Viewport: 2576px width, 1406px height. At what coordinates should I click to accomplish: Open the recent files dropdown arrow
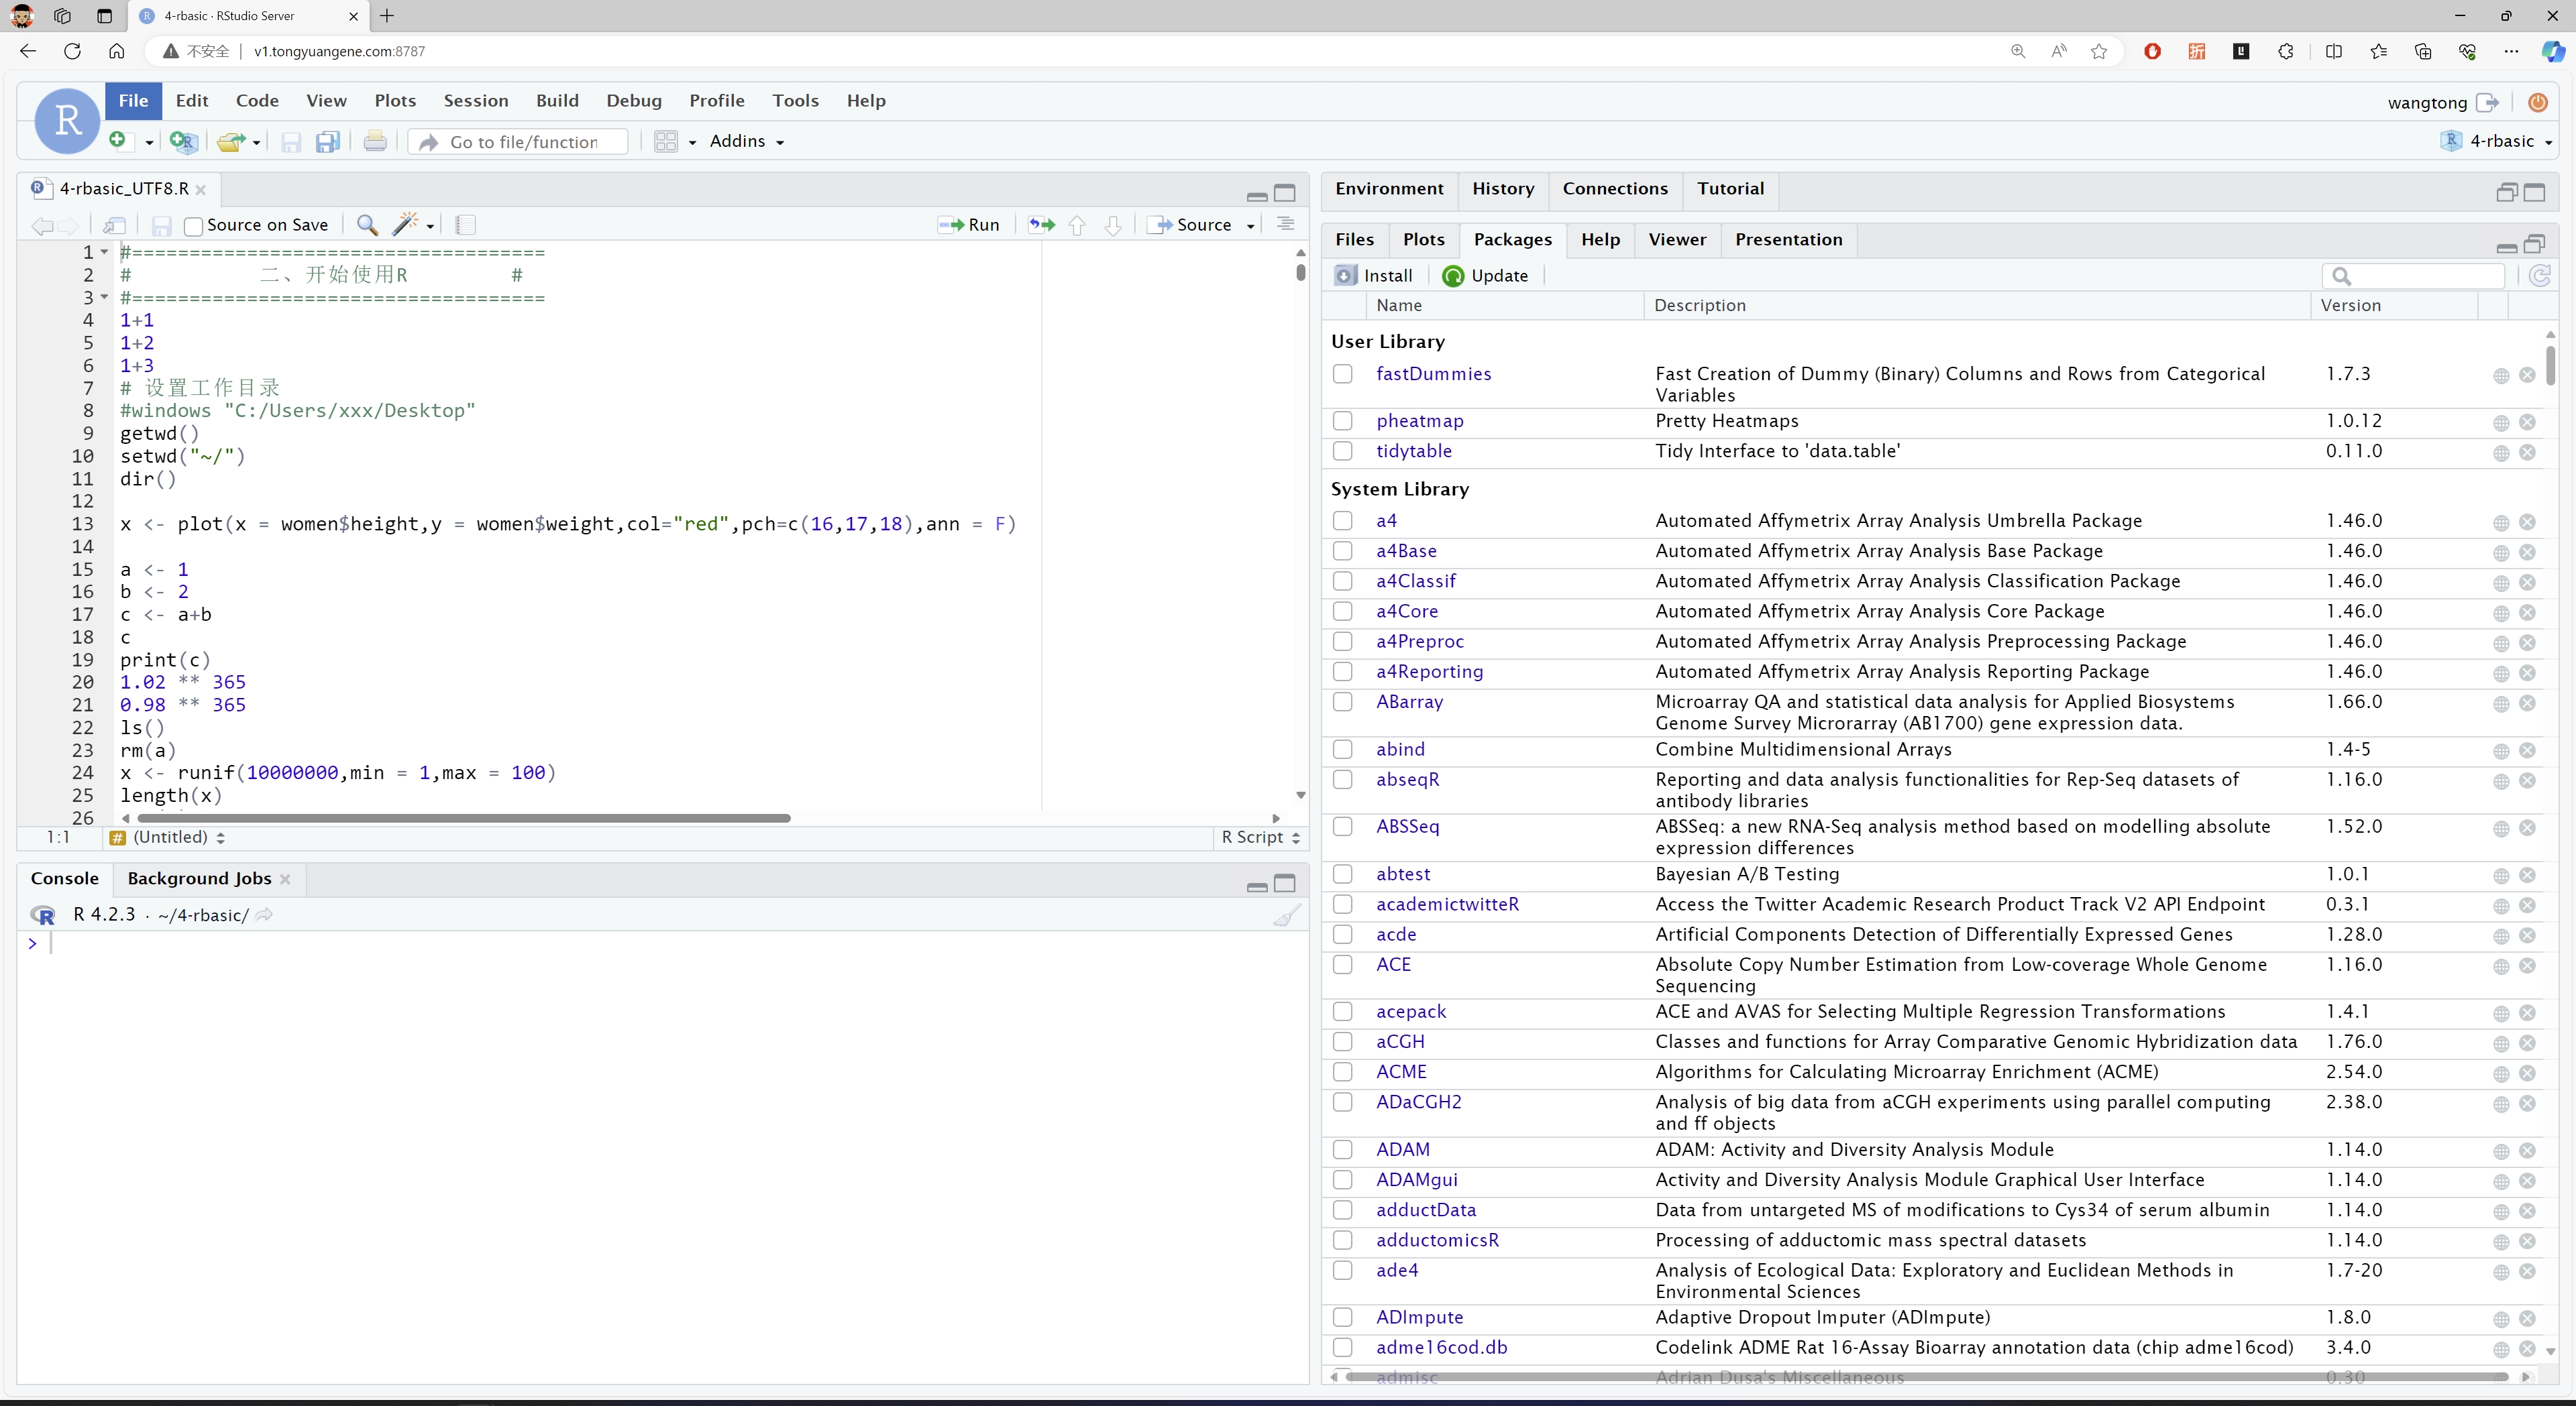point(257,143)
